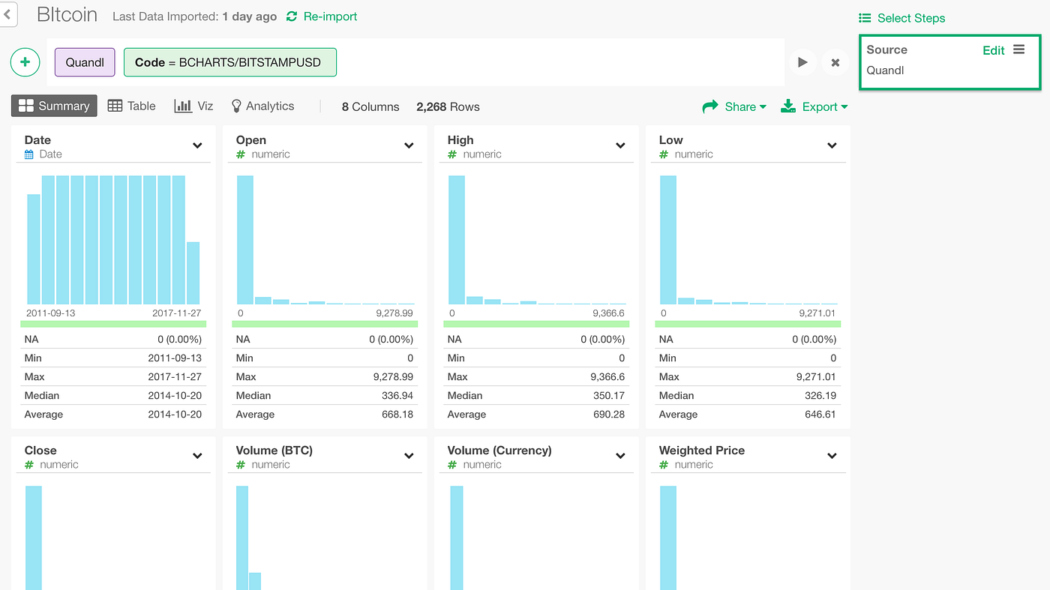Image resolution: width=1050 pixels, height=590 pixels.
Task: Cancel the step with the X icon
Action: 835,62
